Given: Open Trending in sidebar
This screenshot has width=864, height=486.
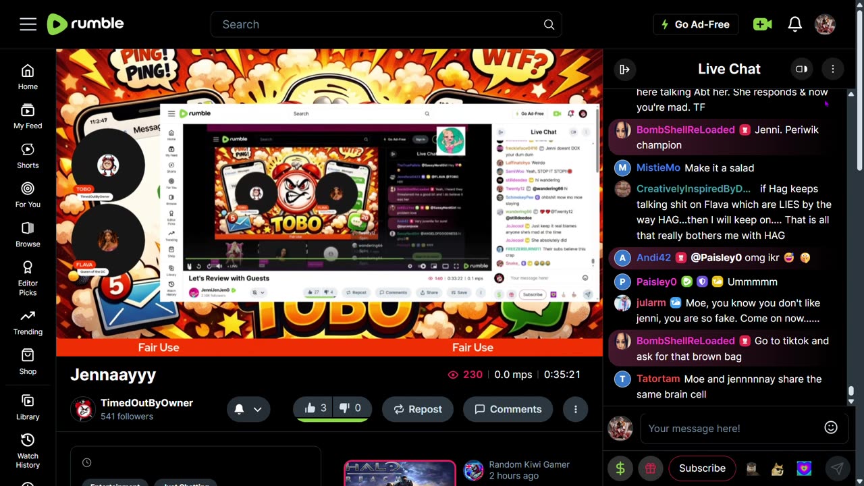Looking at the screenshot, I should (28, 323).
